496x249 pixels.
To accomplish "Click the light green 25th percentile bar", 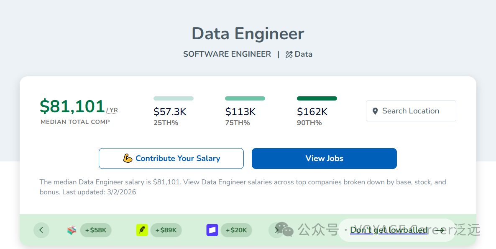I will pos(173,98).
